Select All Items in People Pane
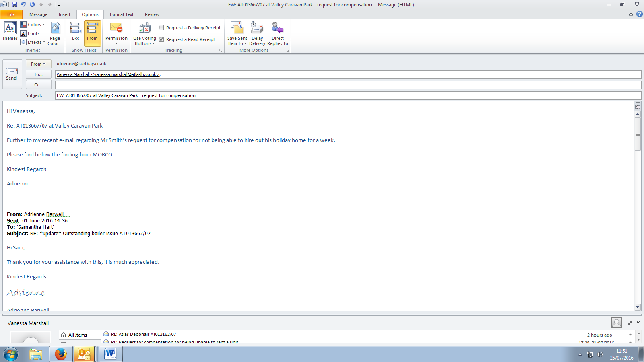 [80, 335]
